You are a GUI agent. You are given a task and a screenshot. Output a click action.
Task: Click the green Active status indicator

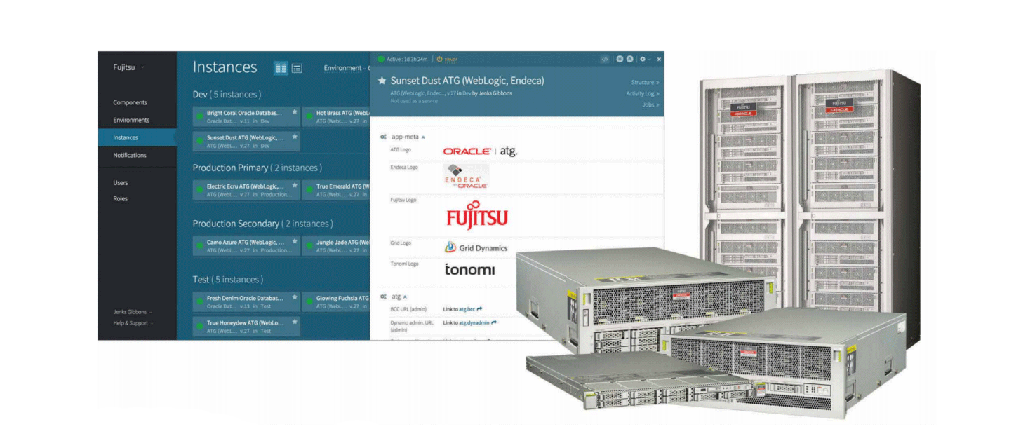pos(381,59)
